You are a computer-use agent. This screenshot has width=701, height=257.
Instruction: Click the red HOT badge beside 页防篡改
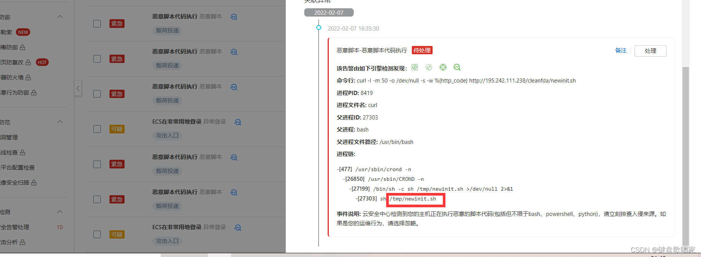coord(42,63)
